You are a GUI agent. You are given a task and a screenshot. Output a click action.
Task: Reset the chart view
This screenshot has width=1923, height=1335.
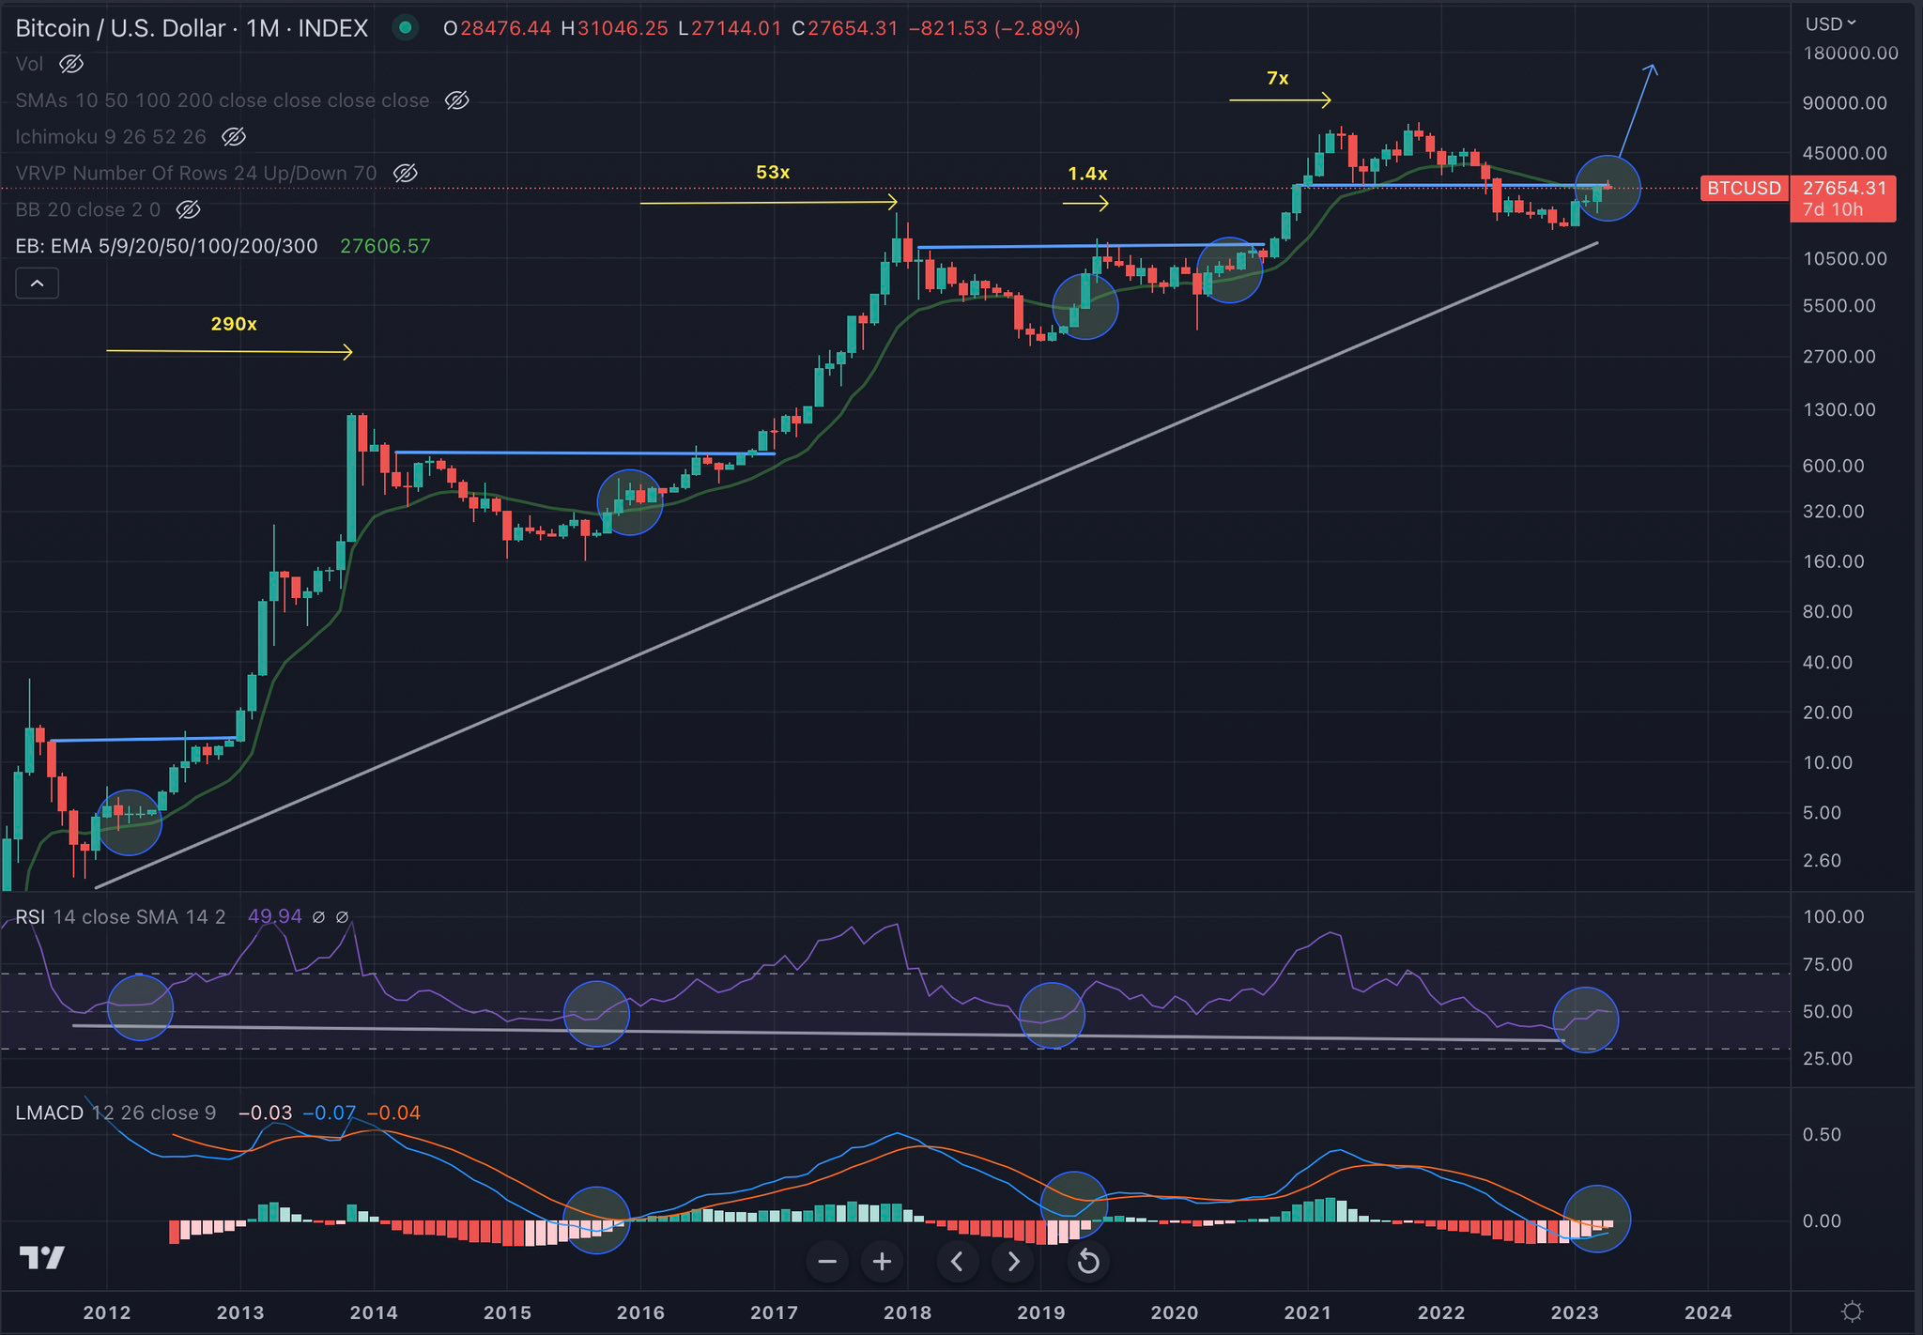(1088, 1261)
